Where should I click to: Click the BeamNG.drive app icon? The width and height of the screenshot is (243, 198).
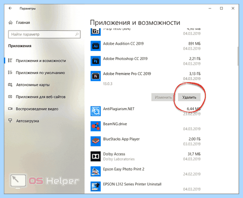[x=96, y=126]
